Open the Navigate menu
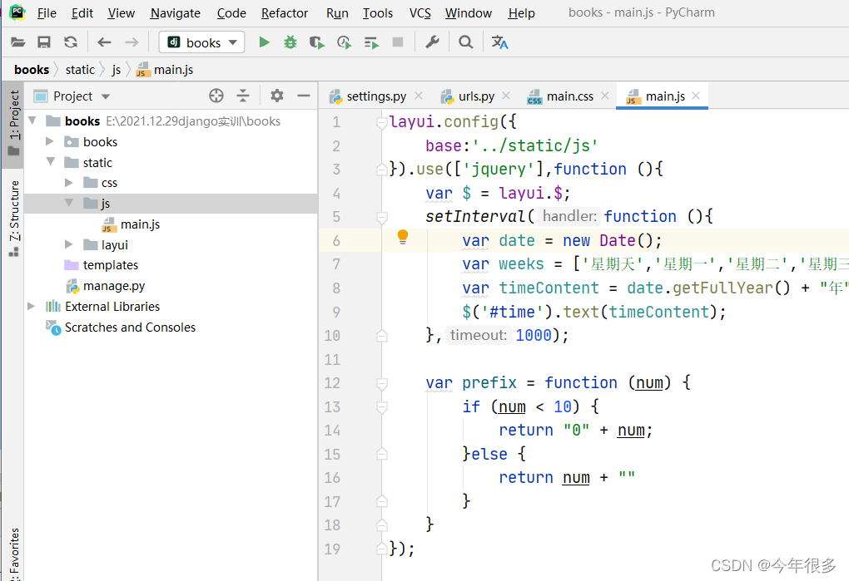Viewport: 849px width, 581px height. coord(175,13)
